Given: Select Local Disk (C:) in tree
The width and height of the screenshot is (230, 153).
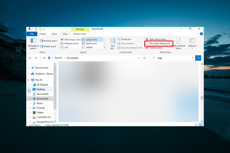Looking at the screenshot, I should 44,117.
